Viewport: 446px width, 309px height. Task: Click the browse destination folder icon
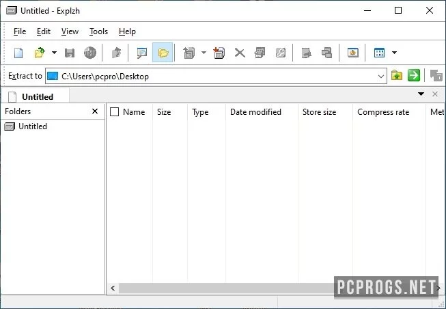coord(397,76)
